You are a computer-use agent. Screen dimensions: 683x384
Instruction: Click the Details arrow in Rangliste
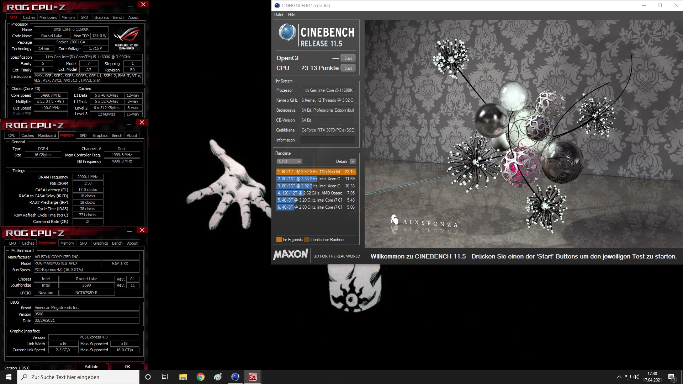click(353, 161)
